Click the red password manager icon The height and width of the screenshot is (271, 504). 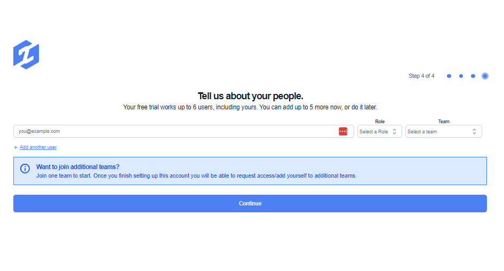pos(343,131)
